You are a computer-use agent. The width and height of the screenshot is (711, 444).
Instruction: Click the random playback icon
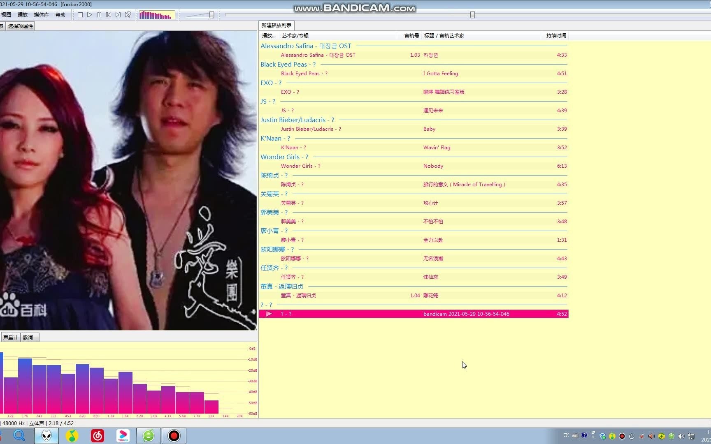click(128, 15)
